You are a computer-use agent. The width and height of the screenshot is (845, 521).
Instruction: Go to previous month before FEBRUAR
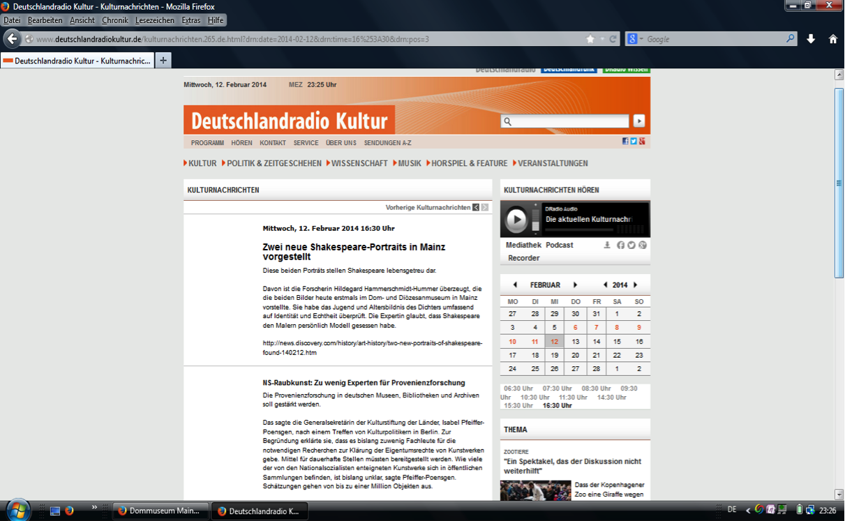[515, 285]
